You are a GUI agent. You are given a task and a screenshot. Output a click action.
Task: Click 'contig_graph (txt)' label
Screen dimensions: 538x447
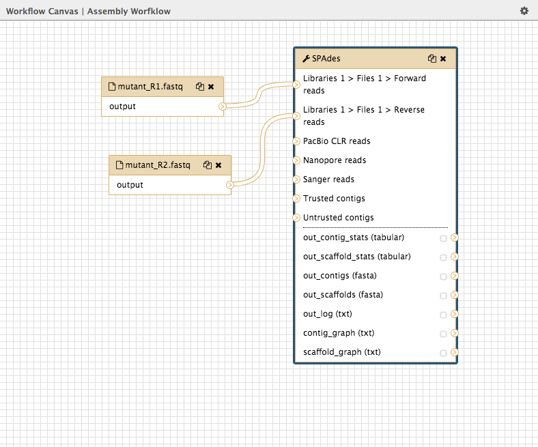339,333
